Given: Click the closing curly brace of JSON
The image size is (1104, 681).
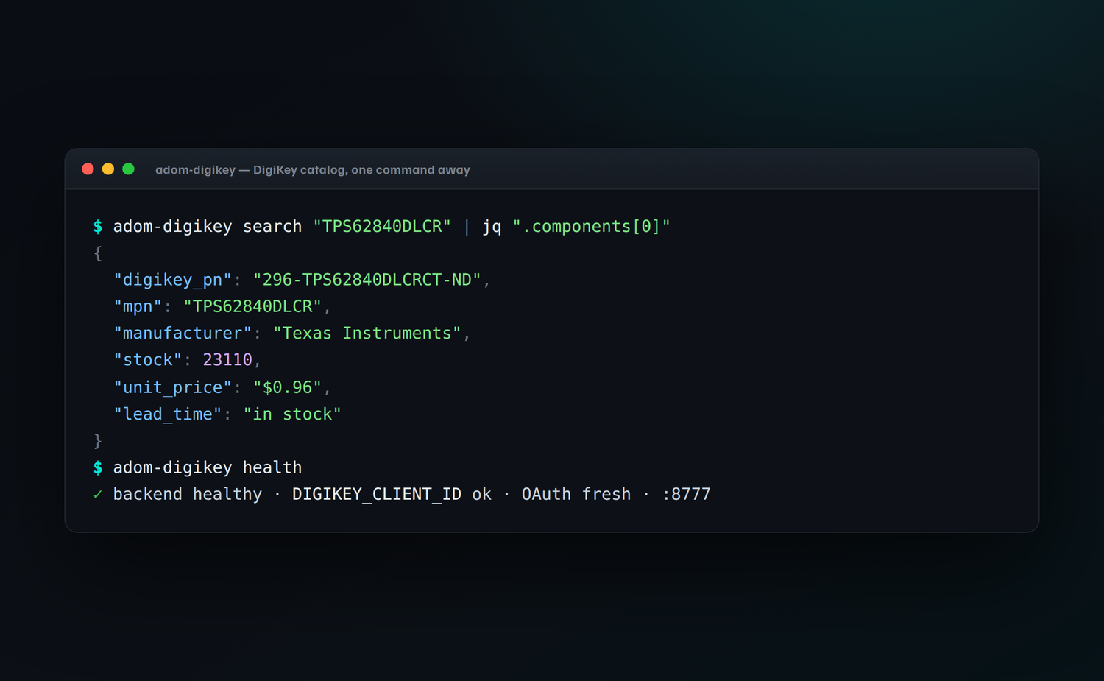Looking at the screenshot, I should click(98, 441).
